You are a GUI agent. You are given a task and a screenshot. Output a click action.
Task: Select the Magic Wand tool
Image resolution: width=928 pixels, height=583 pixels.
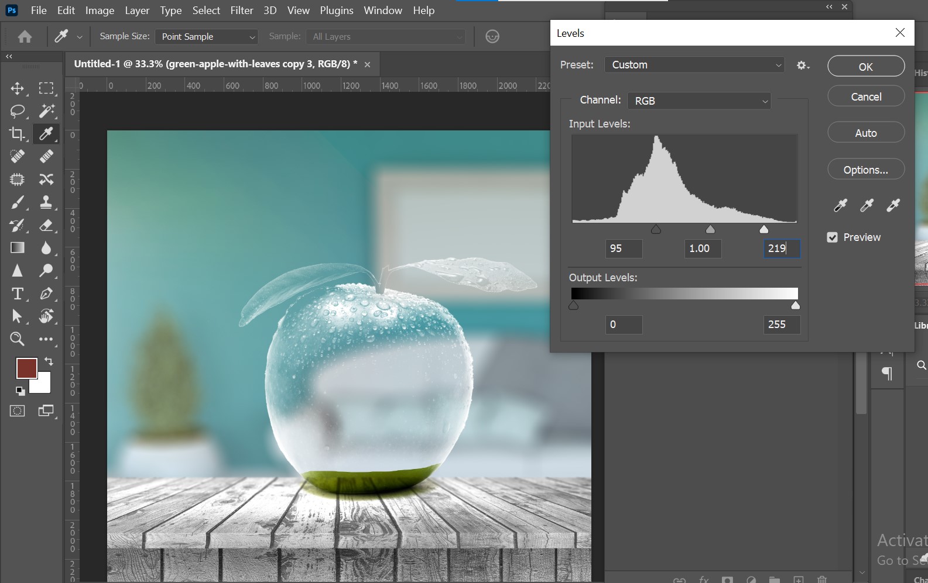(46, 111)
